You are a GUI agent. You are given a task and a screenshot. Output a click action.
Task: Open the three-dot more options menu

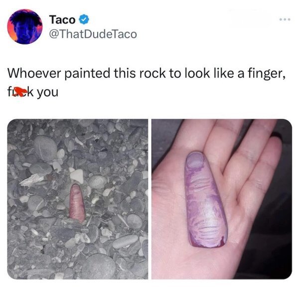(285, 19)
